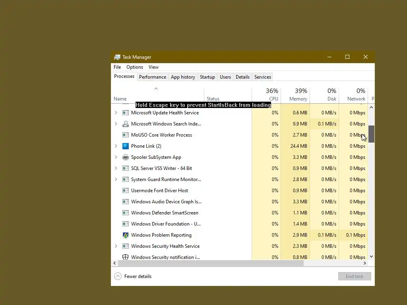407x305 pixels.
Task: Click the vertical scrollbar up arrow
Action: 372,107
